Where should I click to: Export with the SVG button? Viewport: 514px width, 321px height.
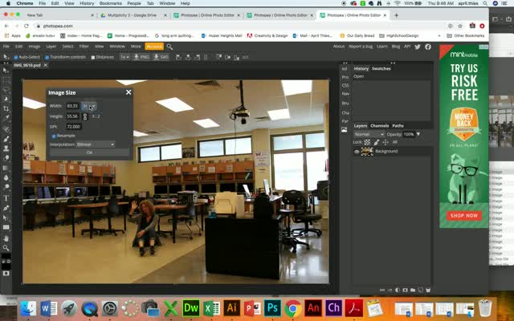(x=161, y=57)
